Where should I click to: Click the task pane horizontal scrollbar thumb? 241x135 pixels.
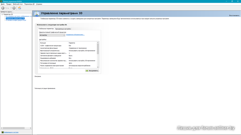14,128
